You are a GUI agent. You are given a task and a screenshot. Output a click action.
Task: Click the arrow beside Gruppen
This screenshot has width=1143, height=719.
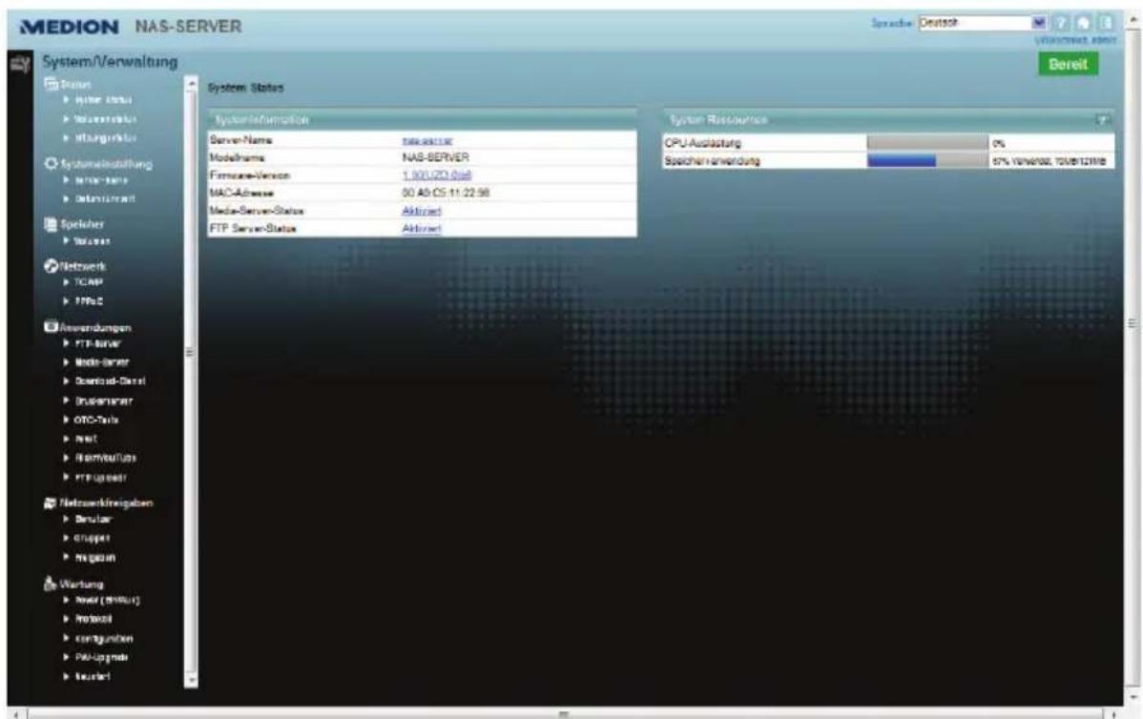pos(67,538)
